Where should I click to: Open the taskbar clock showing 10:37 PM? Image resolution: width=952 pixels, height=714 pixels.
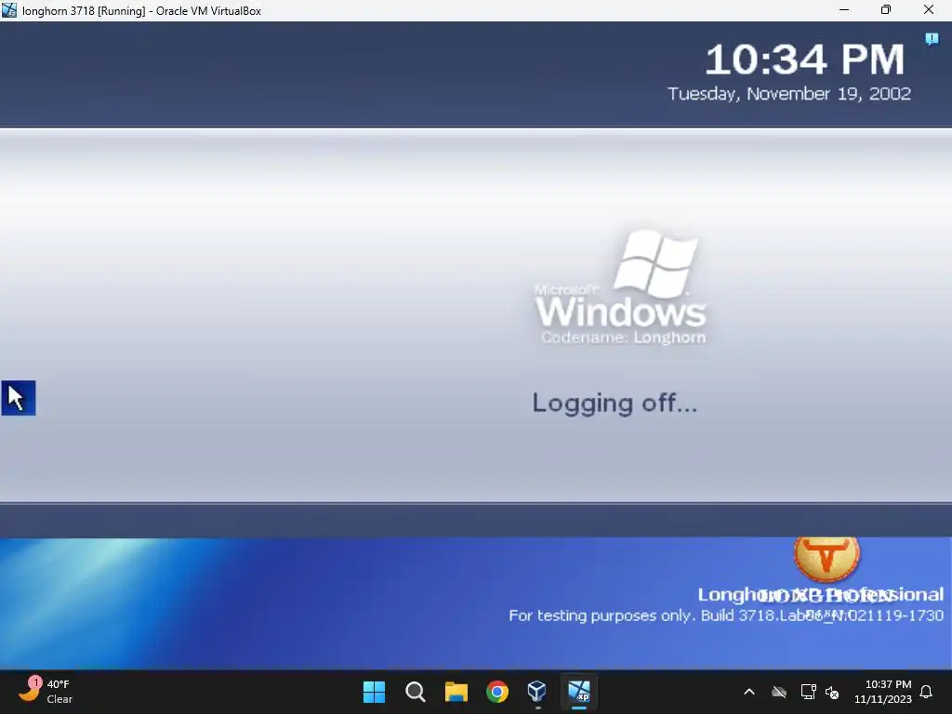point(883,692)
